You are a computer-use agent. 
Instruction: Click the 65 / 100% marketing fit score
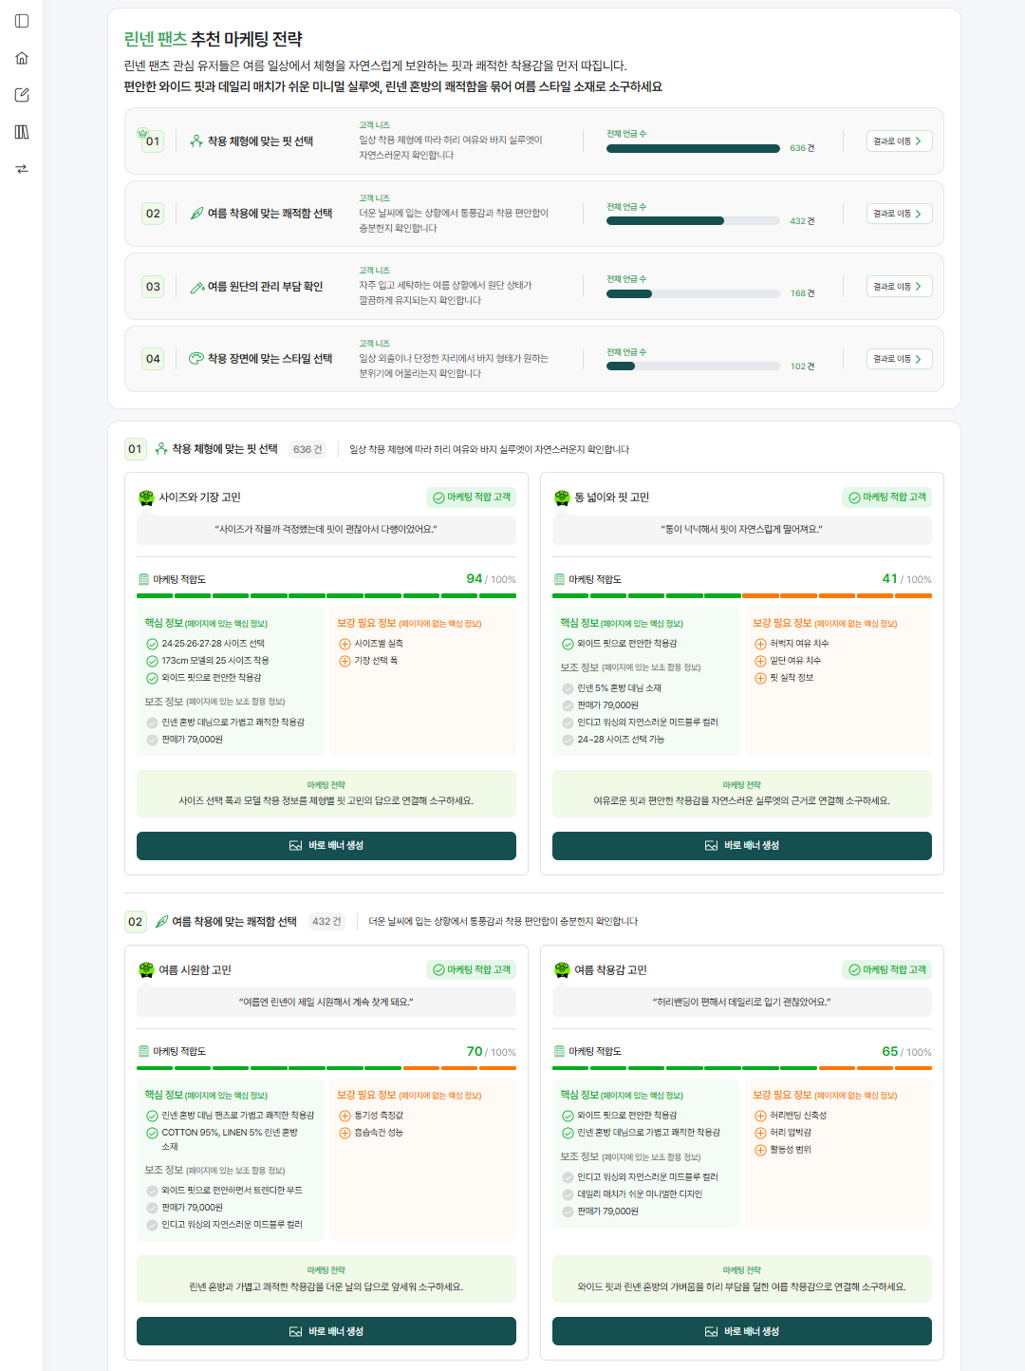tap(906, 1051)
